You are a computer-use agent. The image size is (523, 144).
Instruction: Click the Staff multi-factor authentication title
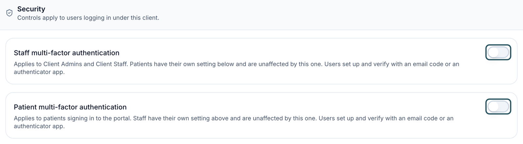(x=67, y=53)
